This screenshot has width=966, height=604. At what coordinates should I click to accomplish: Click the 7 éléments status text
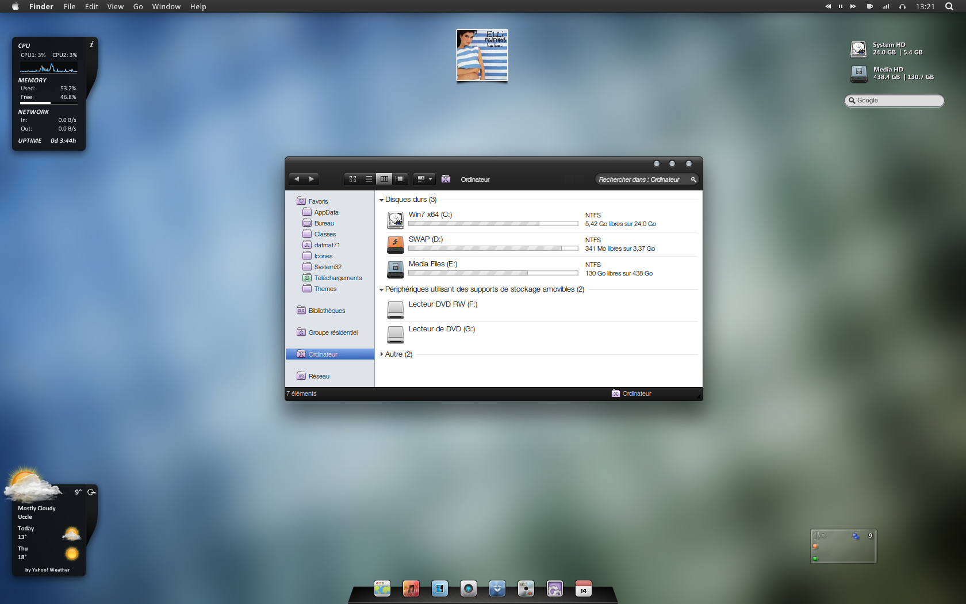click(x=301, y=394)
